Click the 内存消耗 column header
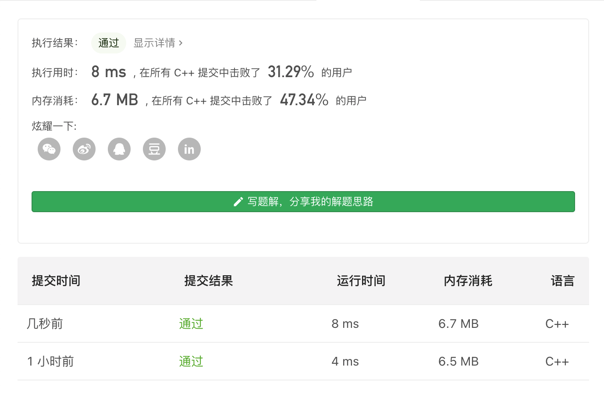 pos(468,281)
